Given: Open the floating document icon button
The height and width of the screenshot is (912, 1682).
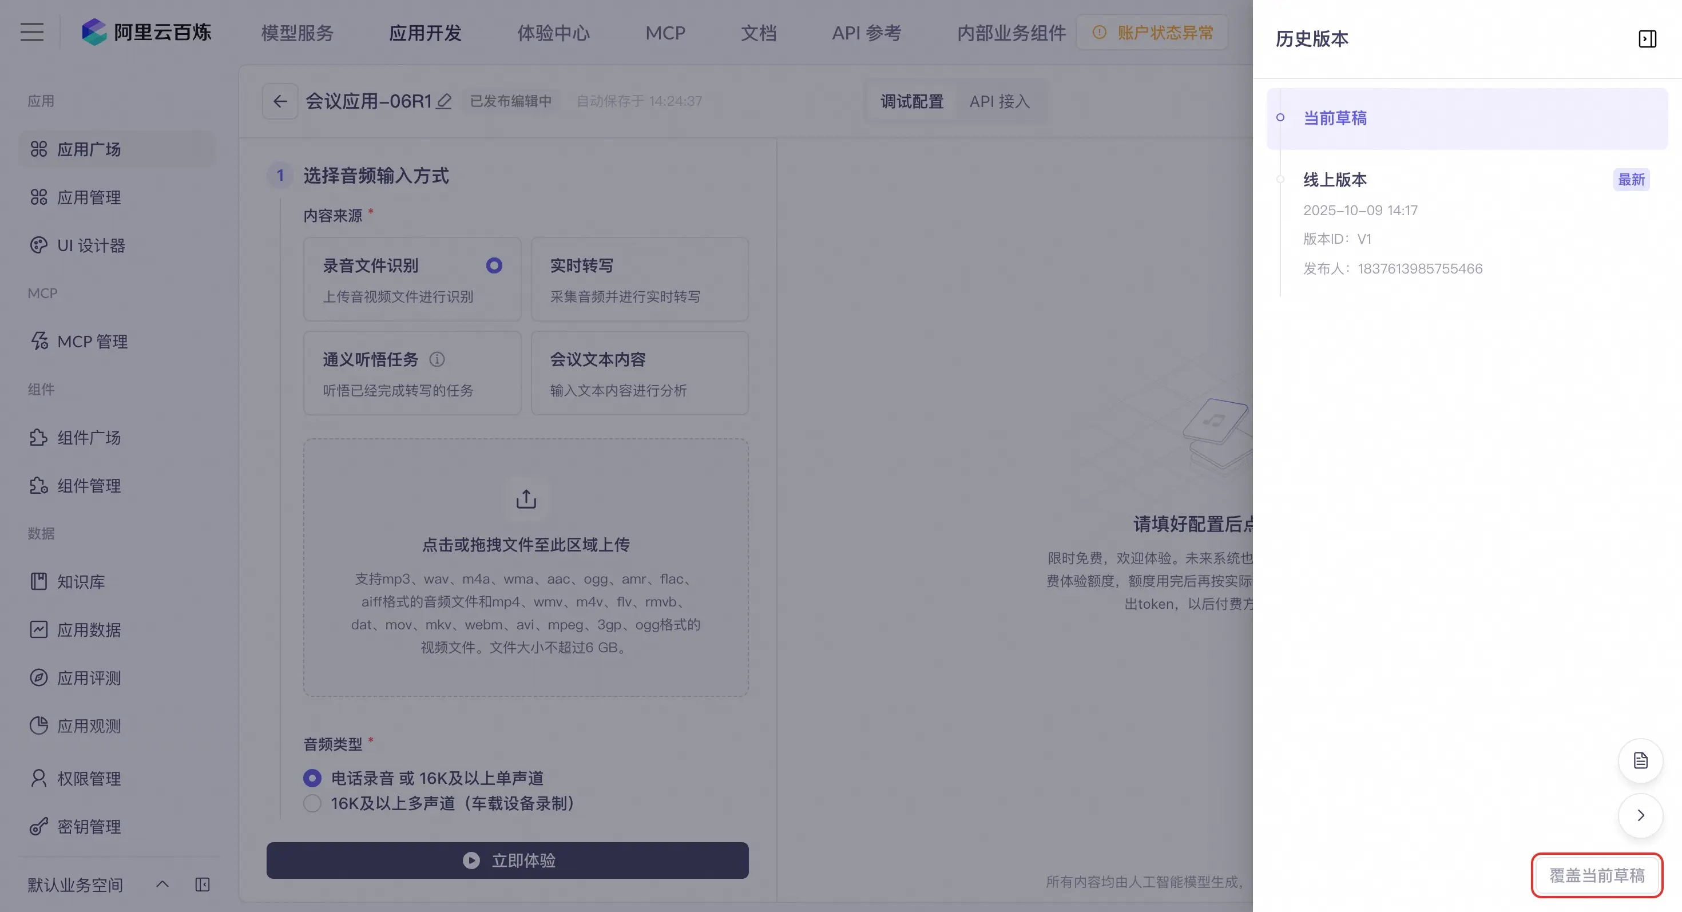Looking at the screenshot, I should (1640, 760).
